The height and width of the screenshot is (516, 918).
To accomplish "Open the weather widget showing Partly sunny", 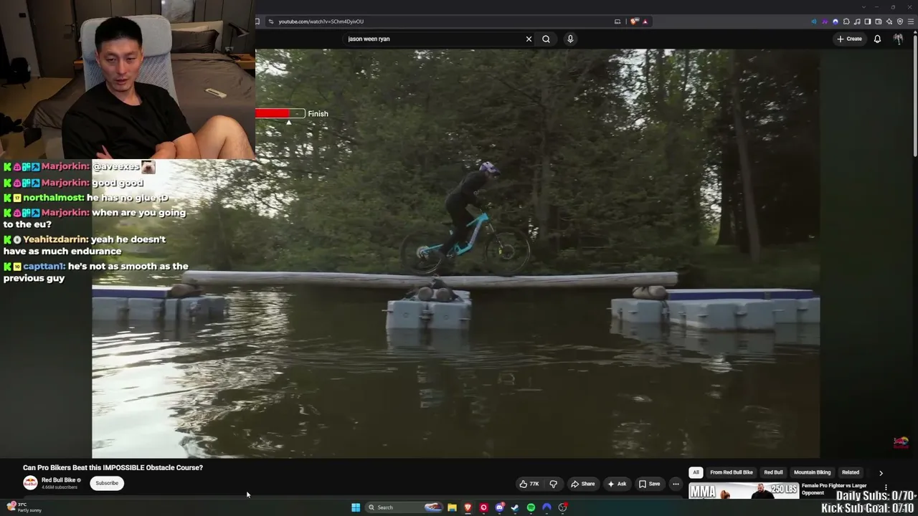I will click(24, 507).
